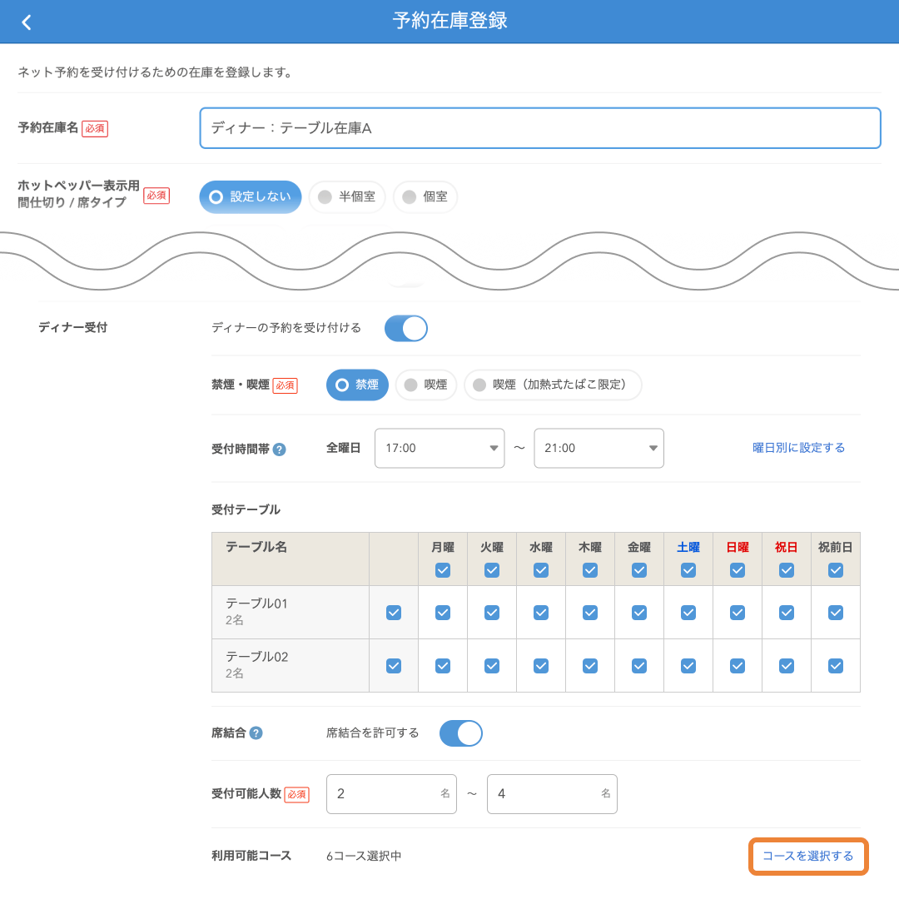This screenshot has height=899, width=899.
Task: Click the 曜日別に設定する link
Action: pyautogui.click(x=798, y=448)
